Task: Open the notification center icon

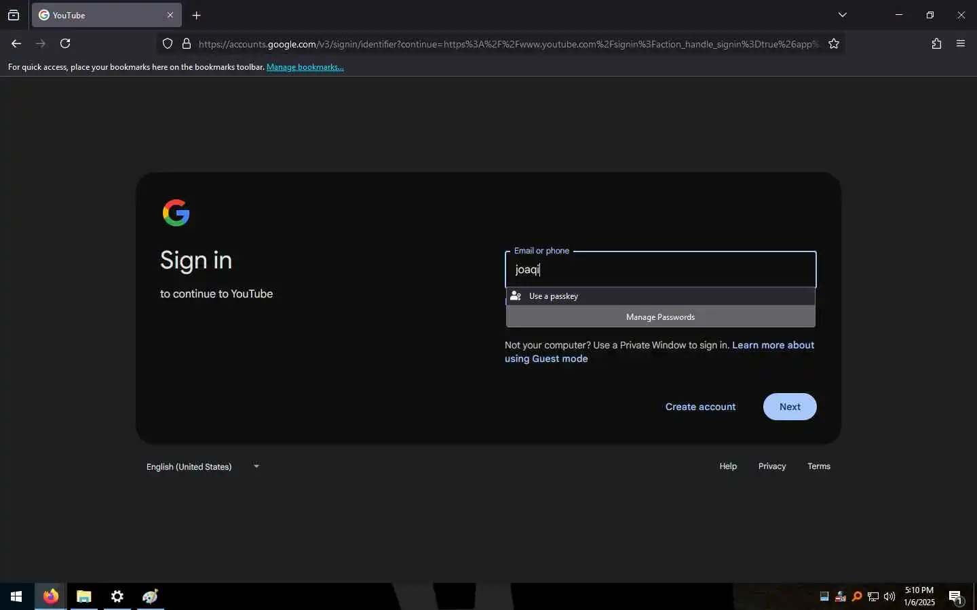Action: [x=956, y=596]
